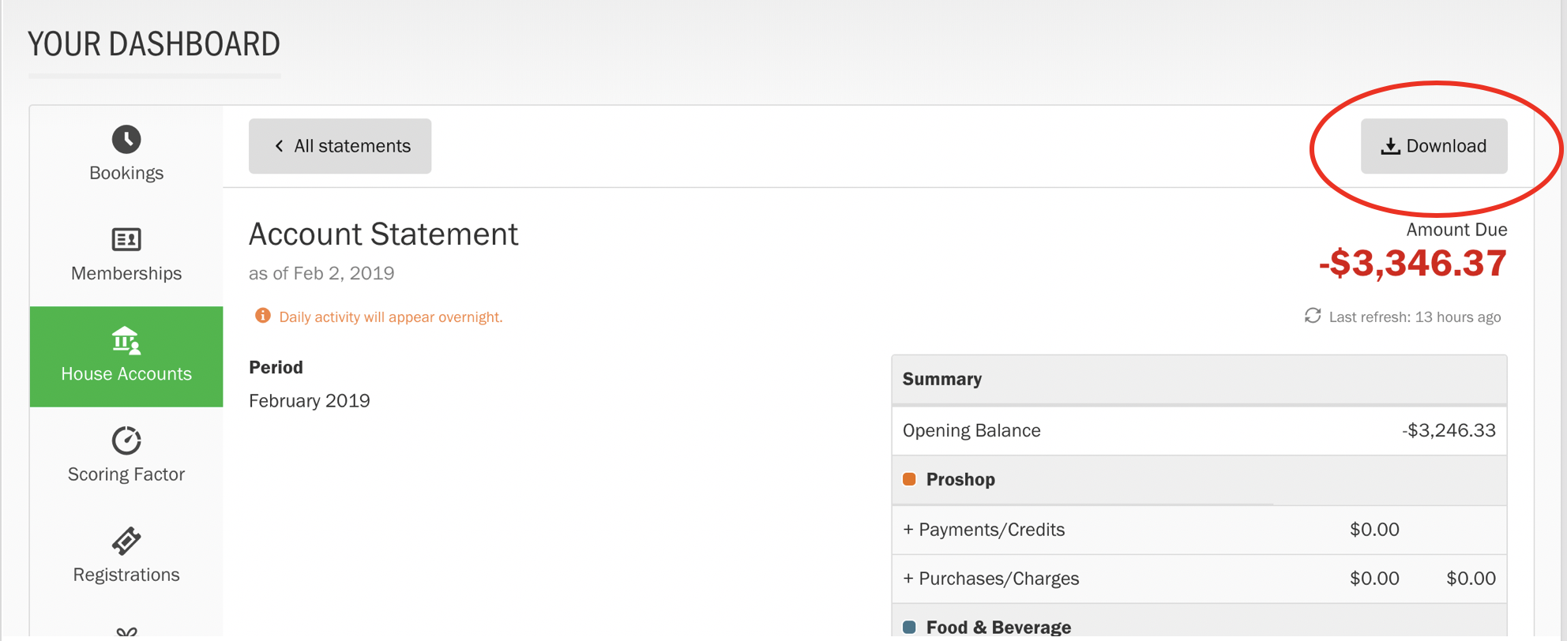Click the Scoring Factor label text
1567x641 pixels.
coord(126,474)
